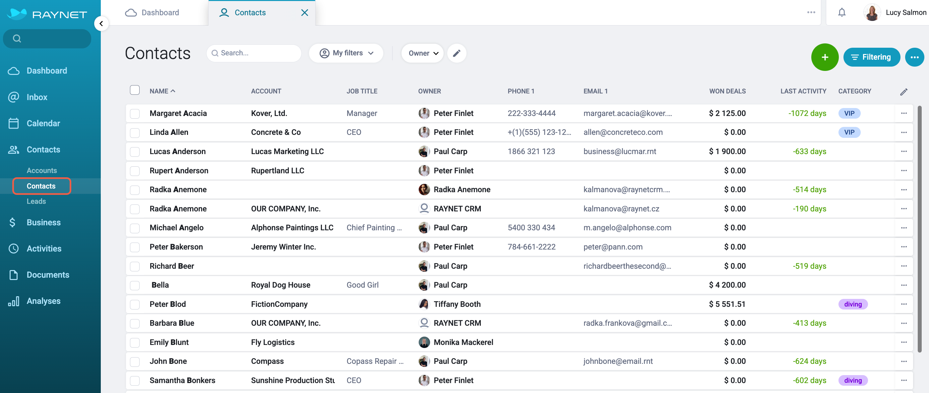Click the RAYNET logo
929x393 pixels.
tap(47, 14)
